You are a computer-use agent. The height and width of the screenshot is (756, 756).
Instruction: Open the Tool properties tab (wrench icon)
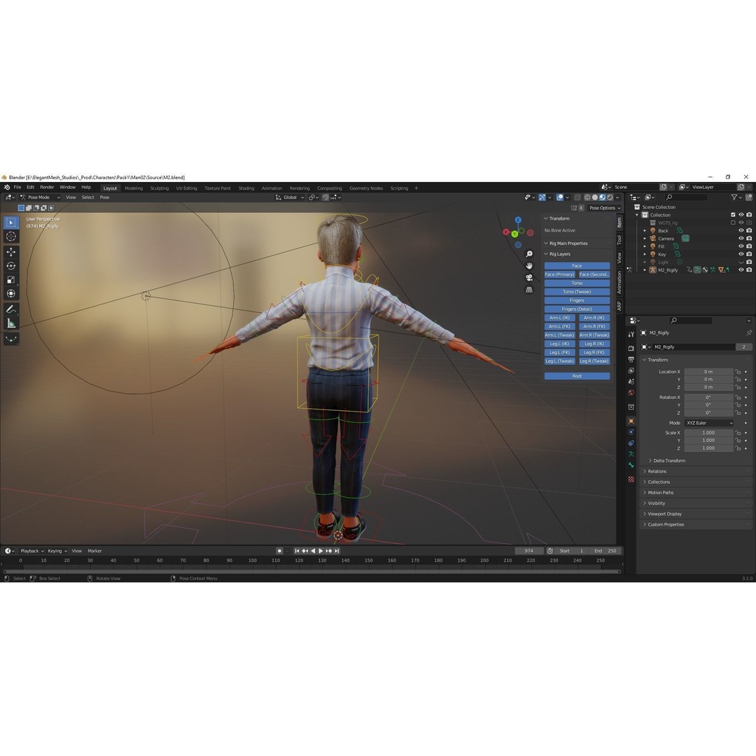pos(631,334)
